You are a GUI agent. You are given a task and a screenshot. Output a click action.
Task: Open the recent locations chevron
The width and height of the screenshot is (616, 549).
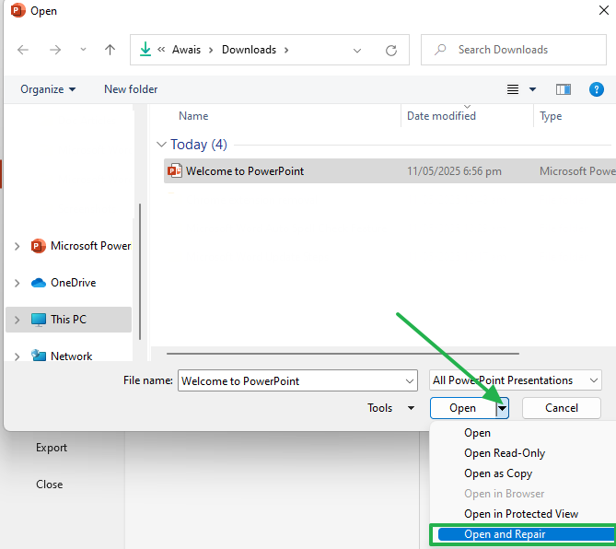tap(83, 50)
